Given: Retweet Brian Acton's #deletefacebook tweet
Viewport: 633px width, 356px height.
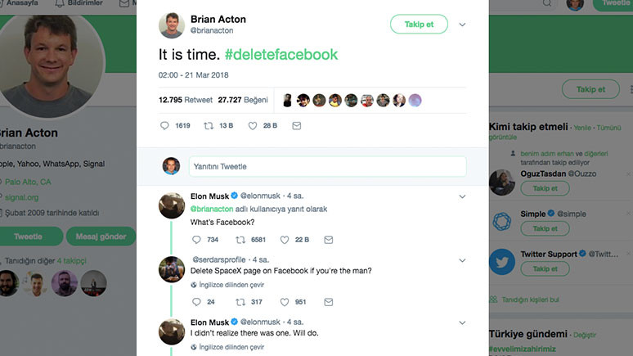Looking at the screenshot, I should tap(208, 126).
